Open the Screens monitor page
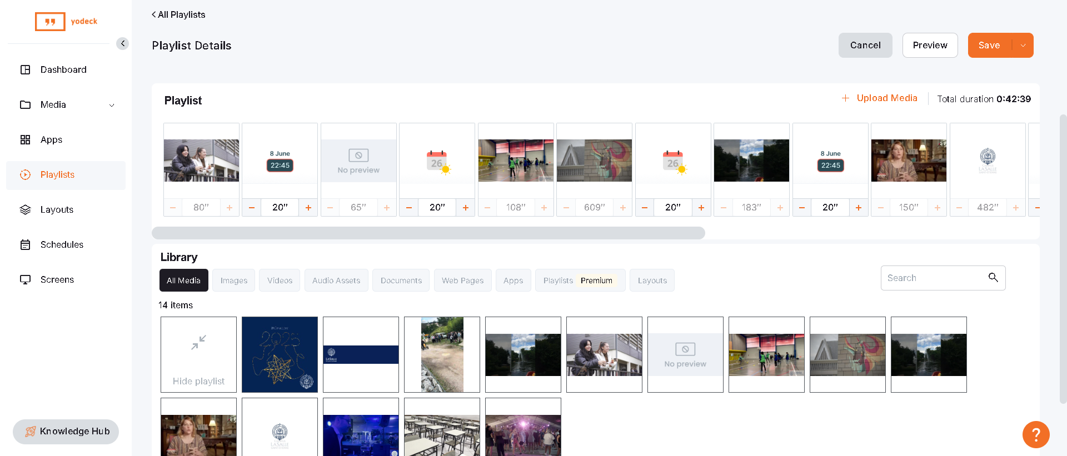 (x=57, y=279)
